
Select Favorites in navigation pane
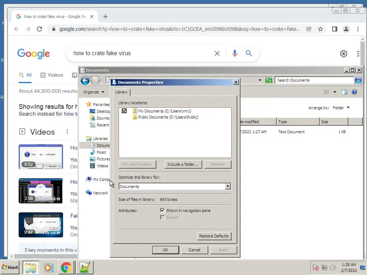(98, 105)
